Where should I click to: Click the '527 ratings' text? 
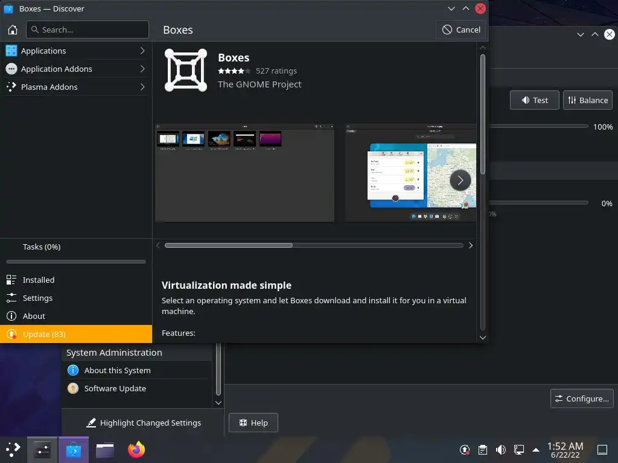(x=276, y=71)
